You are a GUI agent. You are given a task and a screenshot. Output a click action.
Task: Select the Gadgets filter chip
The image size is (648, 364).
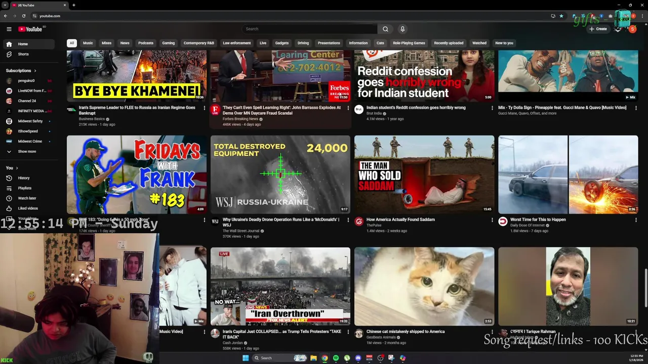[282, 43]
